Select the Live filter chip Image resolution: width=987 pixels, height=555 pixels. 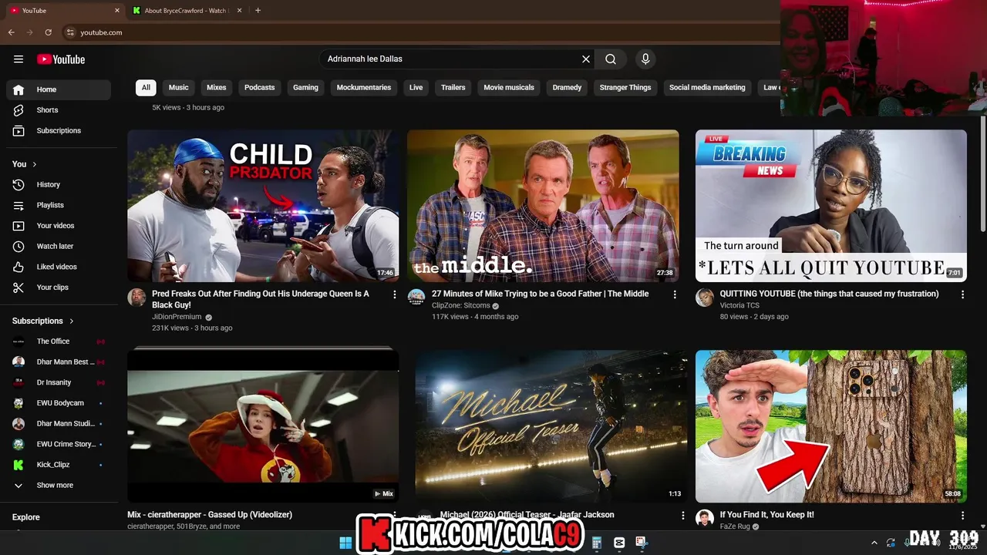click(416, 88)
